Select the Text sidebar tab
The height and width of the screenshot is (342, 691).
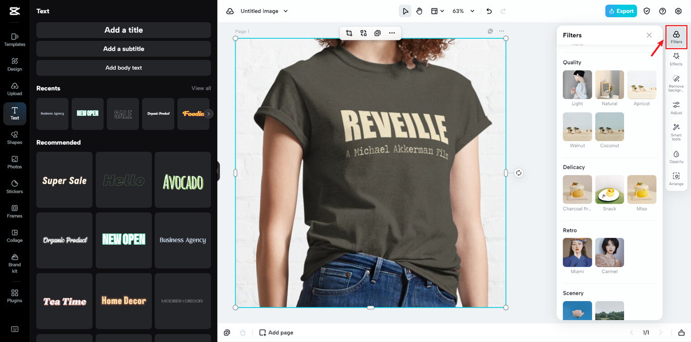click(x=15, y=114)
